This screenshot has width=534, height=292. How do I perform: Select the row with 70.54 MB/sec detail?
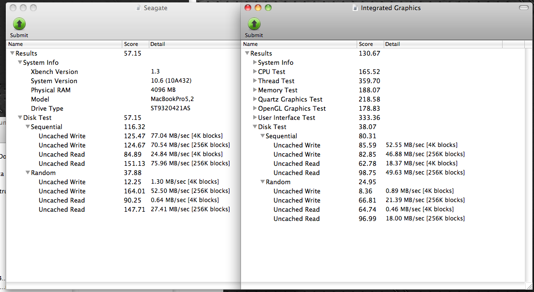click(x=123, y=145)
